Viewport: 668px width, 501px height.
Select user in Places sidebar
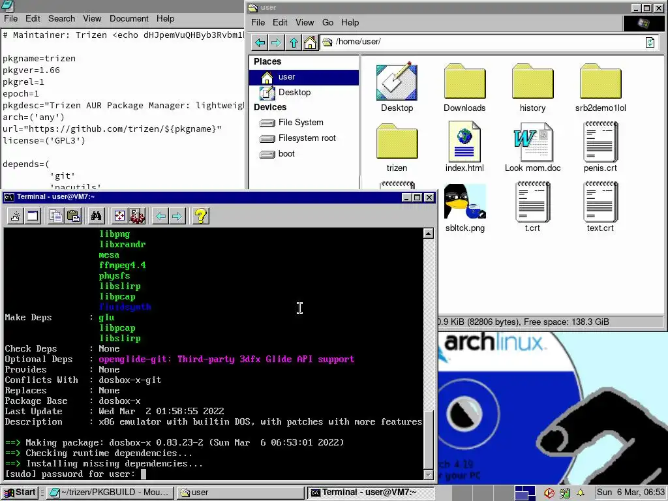click(304, 77)
